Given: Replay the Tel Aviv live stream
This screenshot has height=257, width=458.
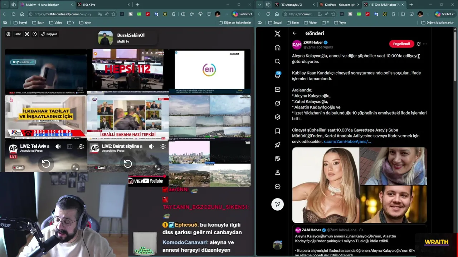Looking at the screenshot, I should pyautogui.click(x=46, y=163).
